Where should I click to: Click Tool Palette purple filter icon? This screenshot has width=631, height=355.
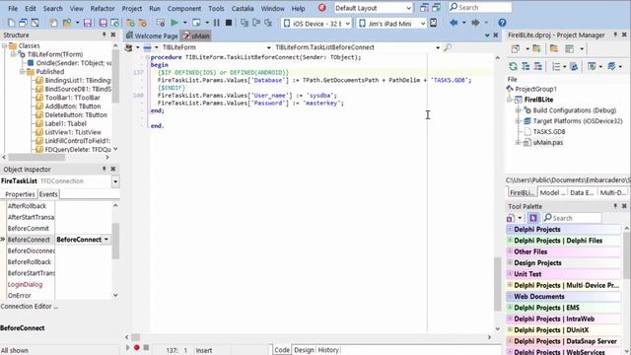(533, 218)
